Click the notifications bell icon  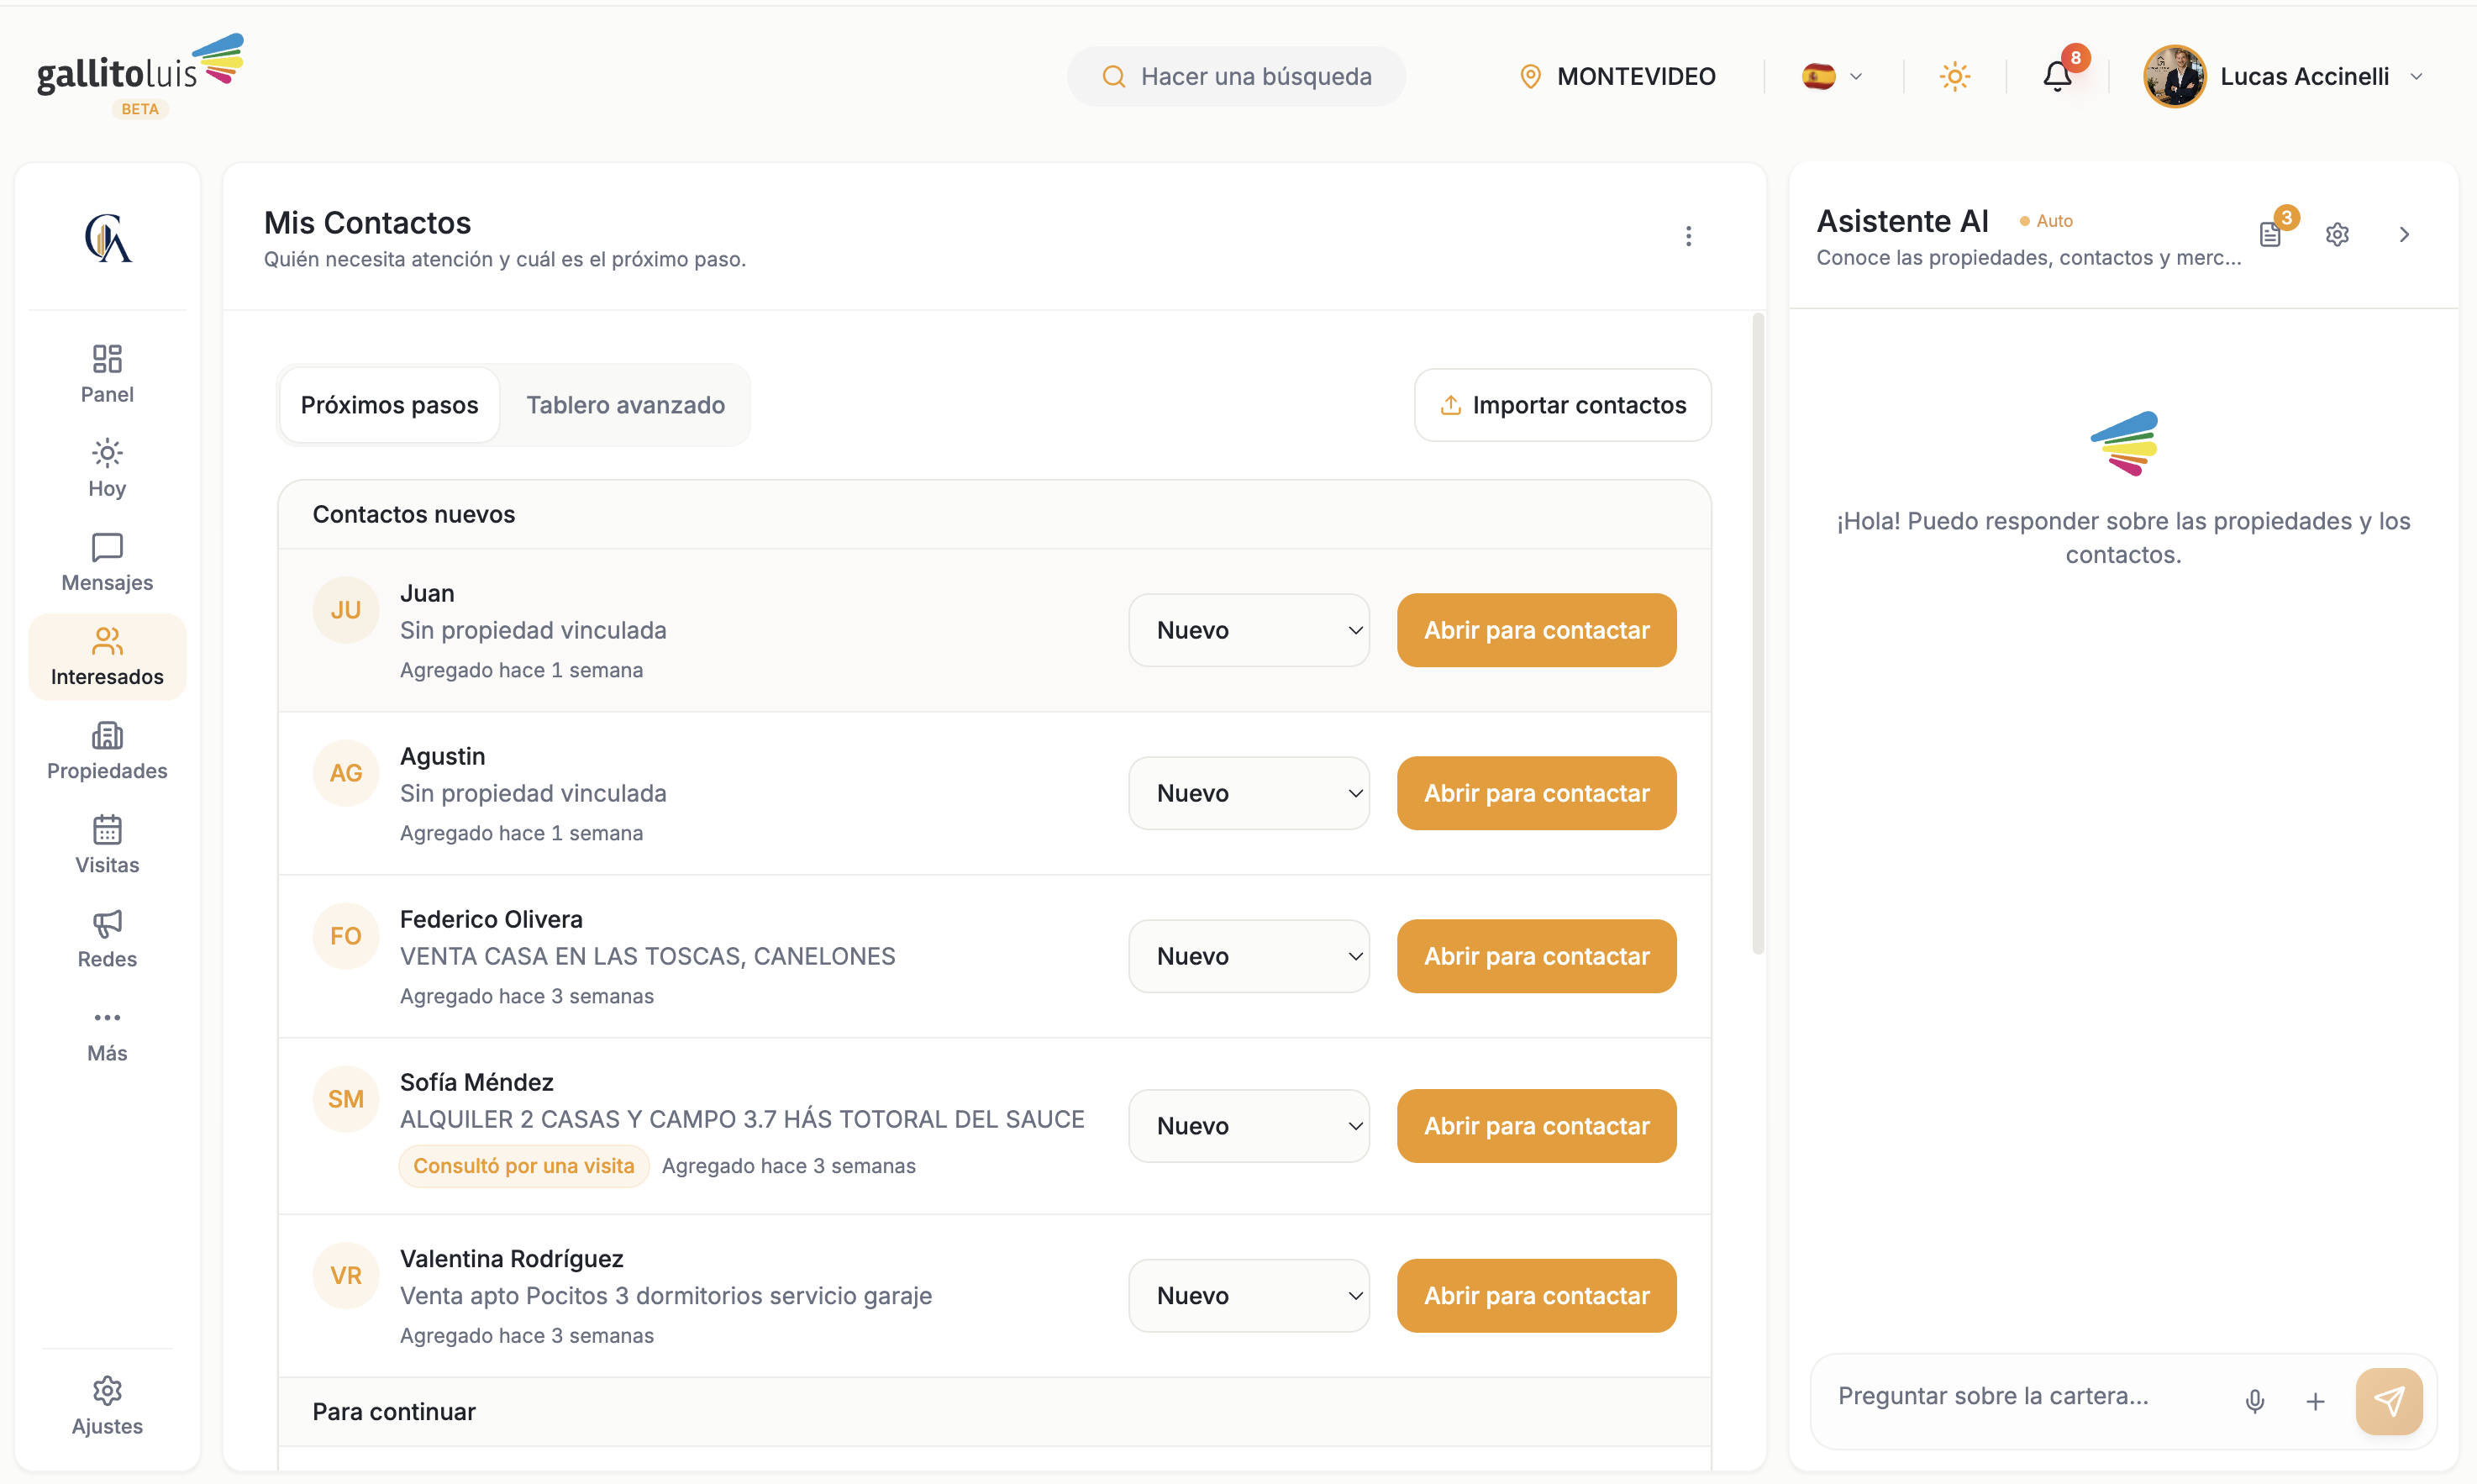[x=2057, y=76]
